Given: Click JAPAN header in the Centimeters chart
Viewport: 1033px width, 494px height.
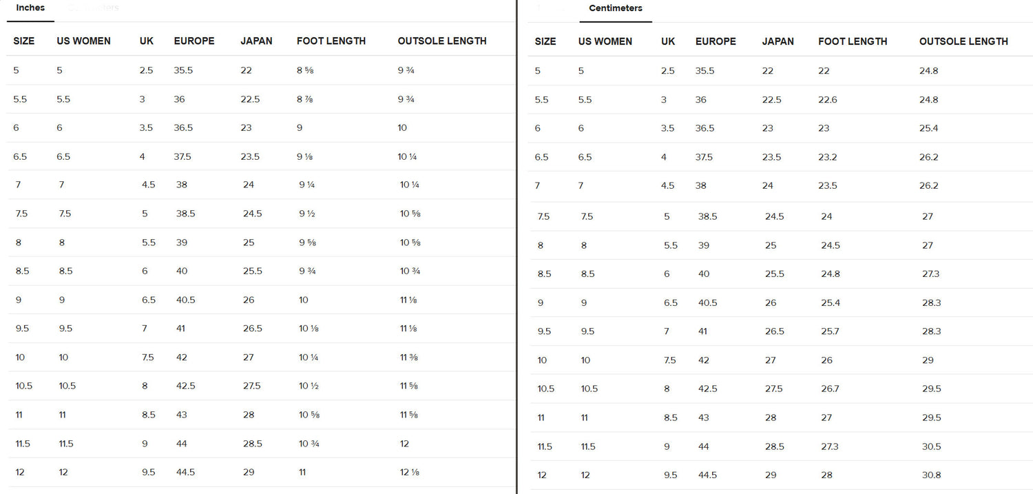Looking at the screenshot, I should (x=778, y=41).
